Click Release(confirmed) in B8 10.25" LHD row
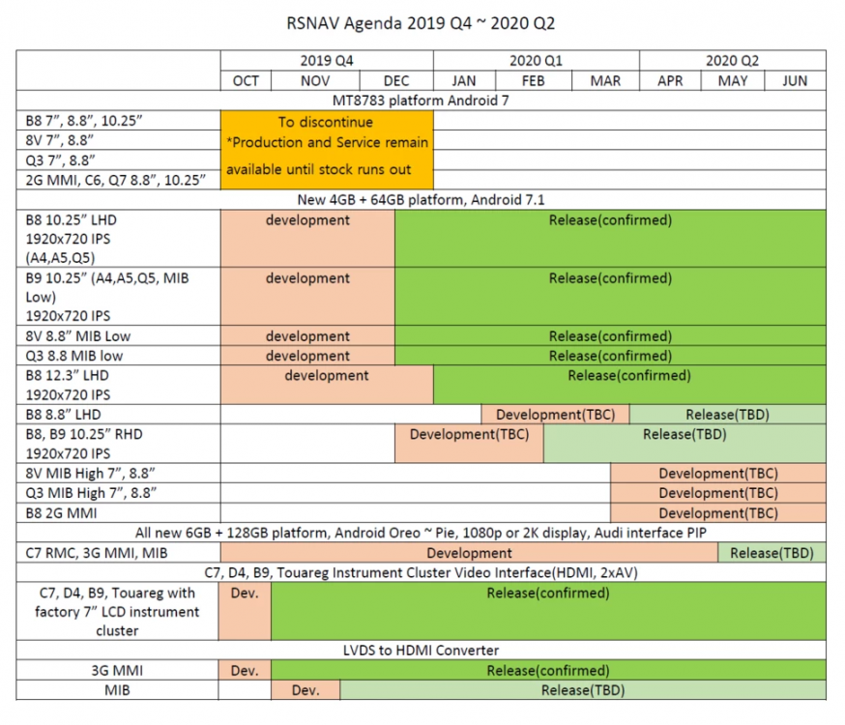The width and height of the screenshot is (845, 725). [x=610, y=239]
